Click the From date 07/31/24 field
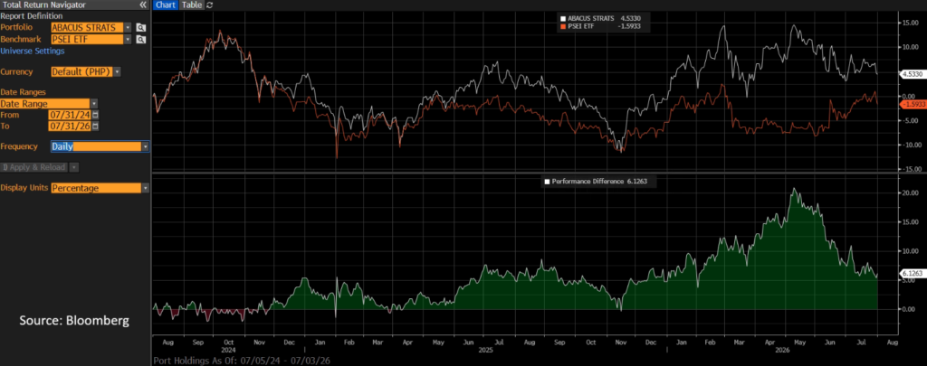This screenshot has height=366, width=927. tap(71, 115)
